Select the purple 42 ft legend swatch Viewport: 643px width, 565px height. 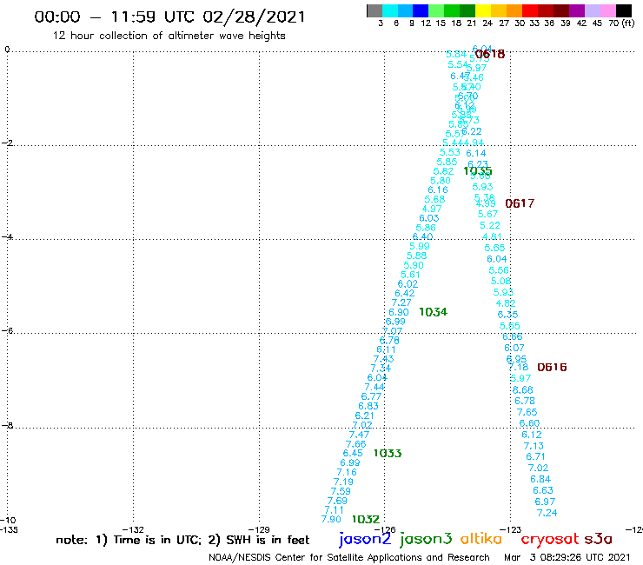pos(577,10)
